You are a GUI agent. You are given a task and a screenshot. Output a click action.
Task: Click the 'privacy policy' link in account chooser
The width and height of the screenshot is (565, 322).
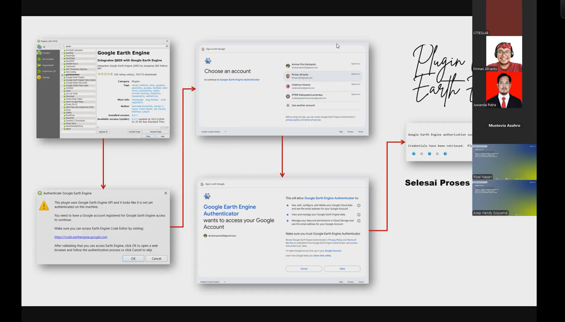pos(293,120)
